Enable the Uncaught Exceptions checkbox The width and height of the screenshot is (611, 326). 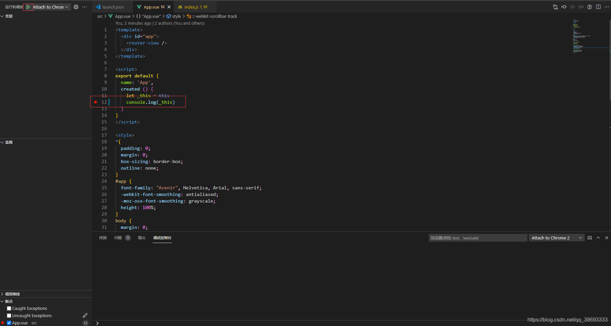(x=9, y=315)
